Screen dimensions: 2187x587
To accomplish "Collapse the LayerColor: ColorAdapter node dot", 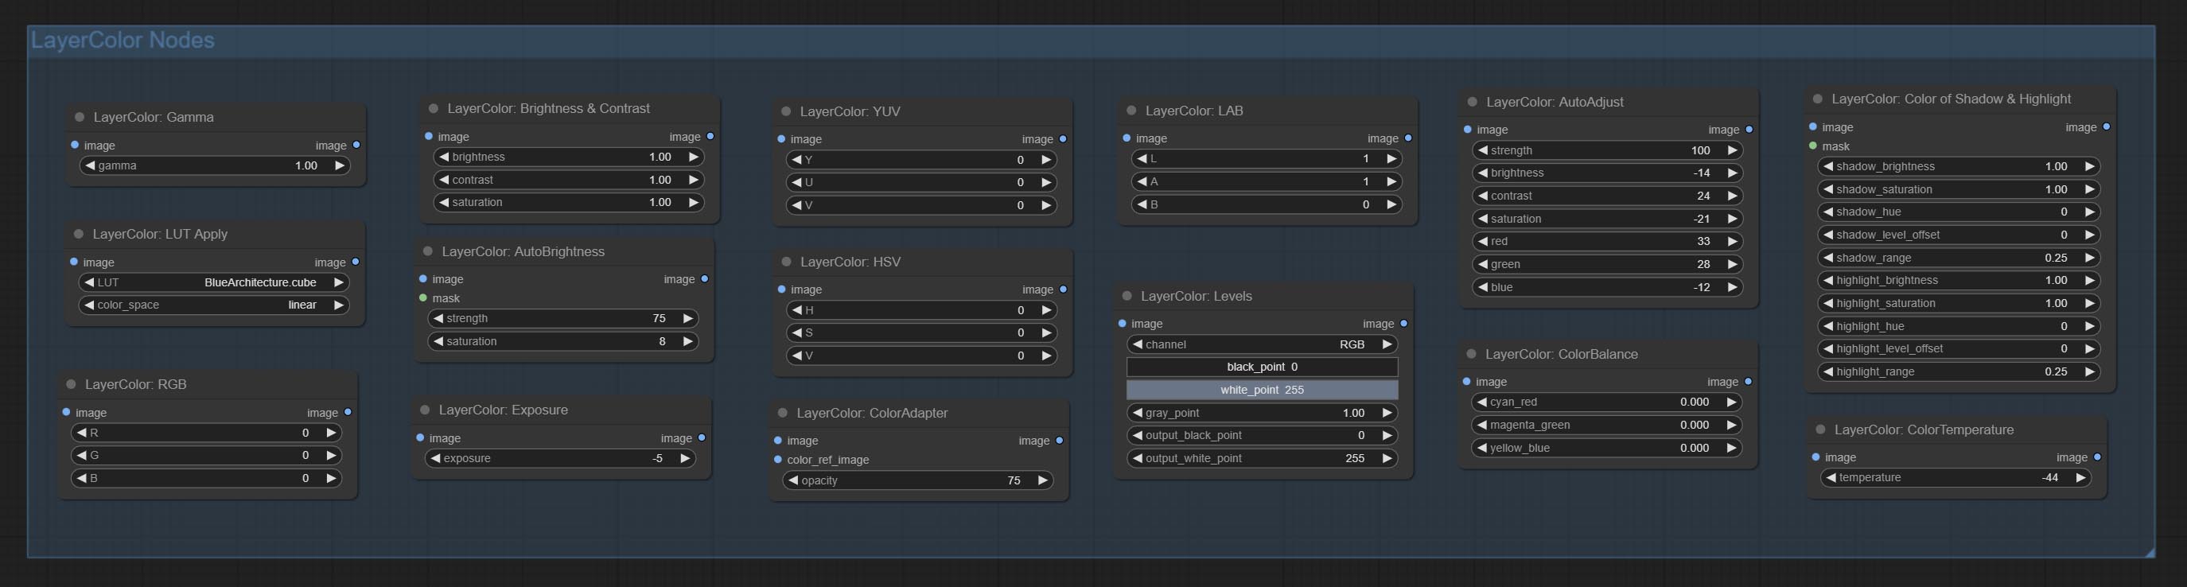I will coord(783,413).
